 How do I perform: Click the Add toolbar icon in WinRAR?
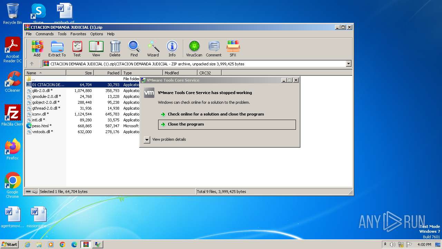click(x=37, y=48)
